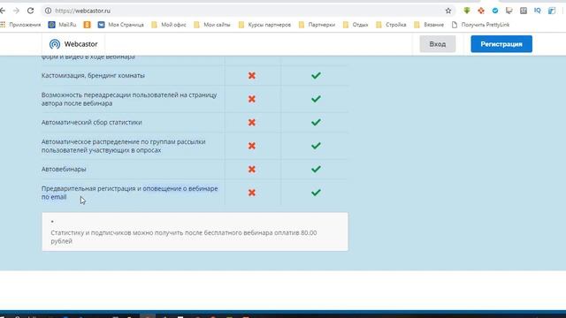Screen dimensions: 566x318
Task: Click red cross in Предварительная регистрация row
Action: pyautogui.click(x=252, y=193)
